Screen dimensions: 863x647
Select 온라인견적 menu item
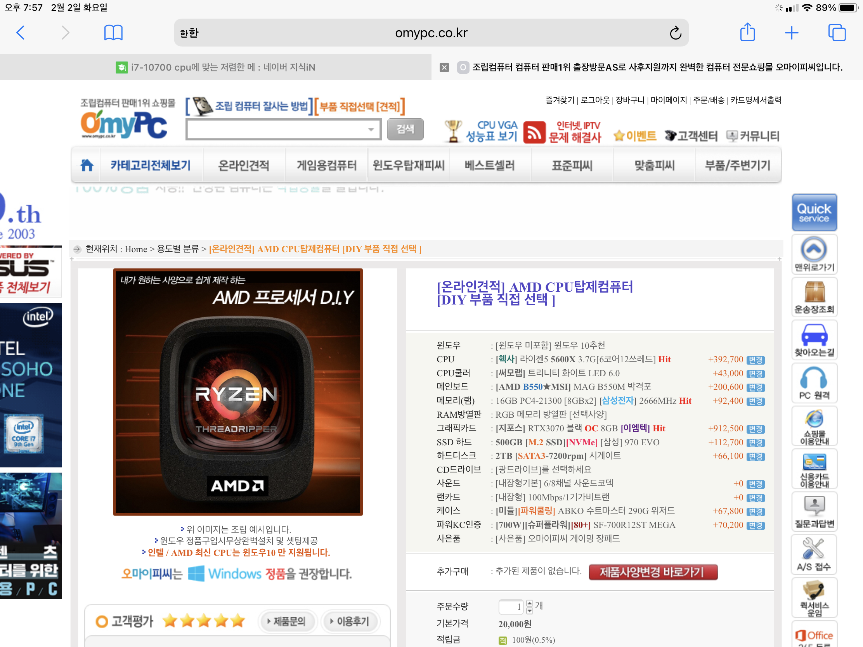[x=244, y=165]
